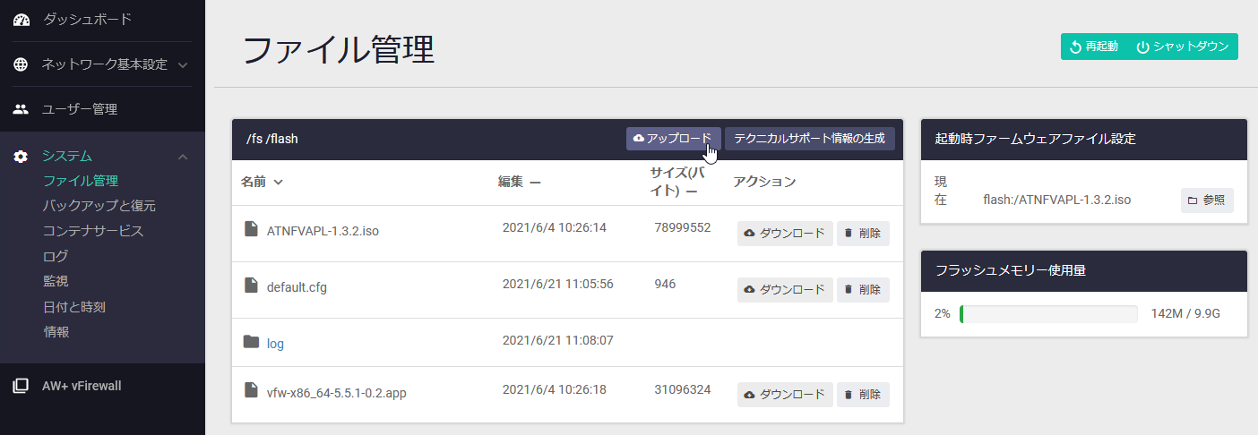Click the 再起動 button

[1094, 47]
